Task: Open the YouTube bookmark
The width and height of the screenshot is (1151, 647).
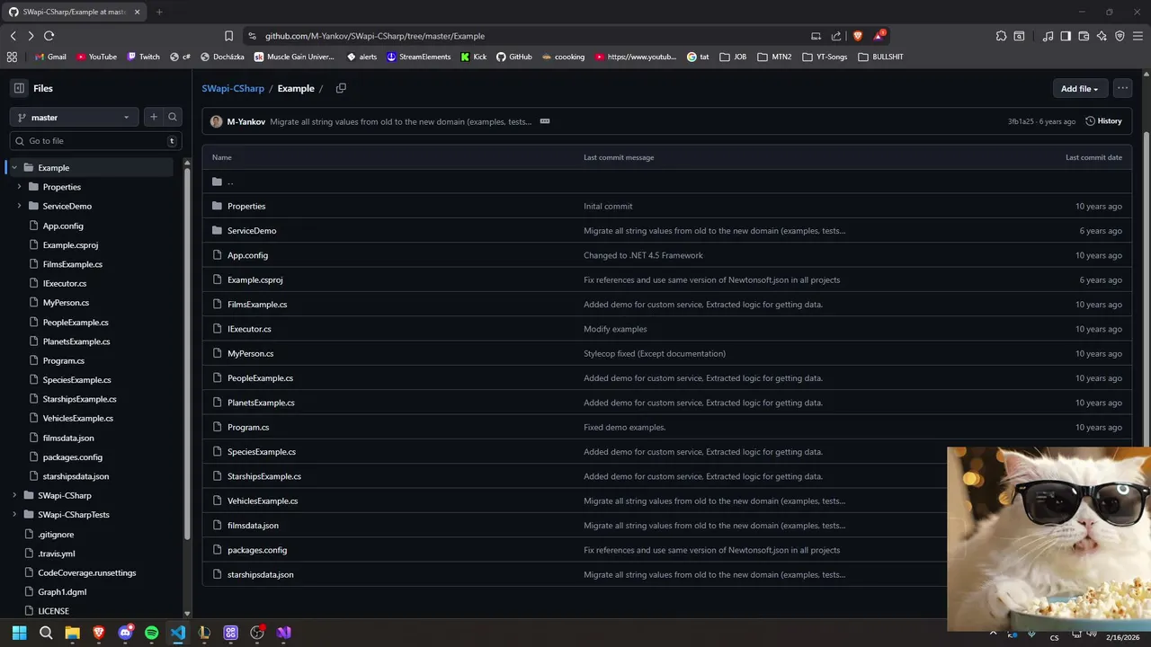Action: [x=96, y=57]
